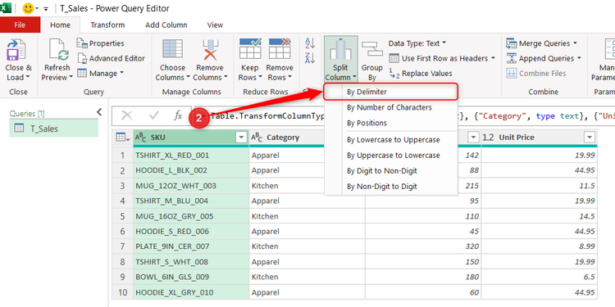Select the Home tab
The image size is (615, 307).
tap(61, 25)
